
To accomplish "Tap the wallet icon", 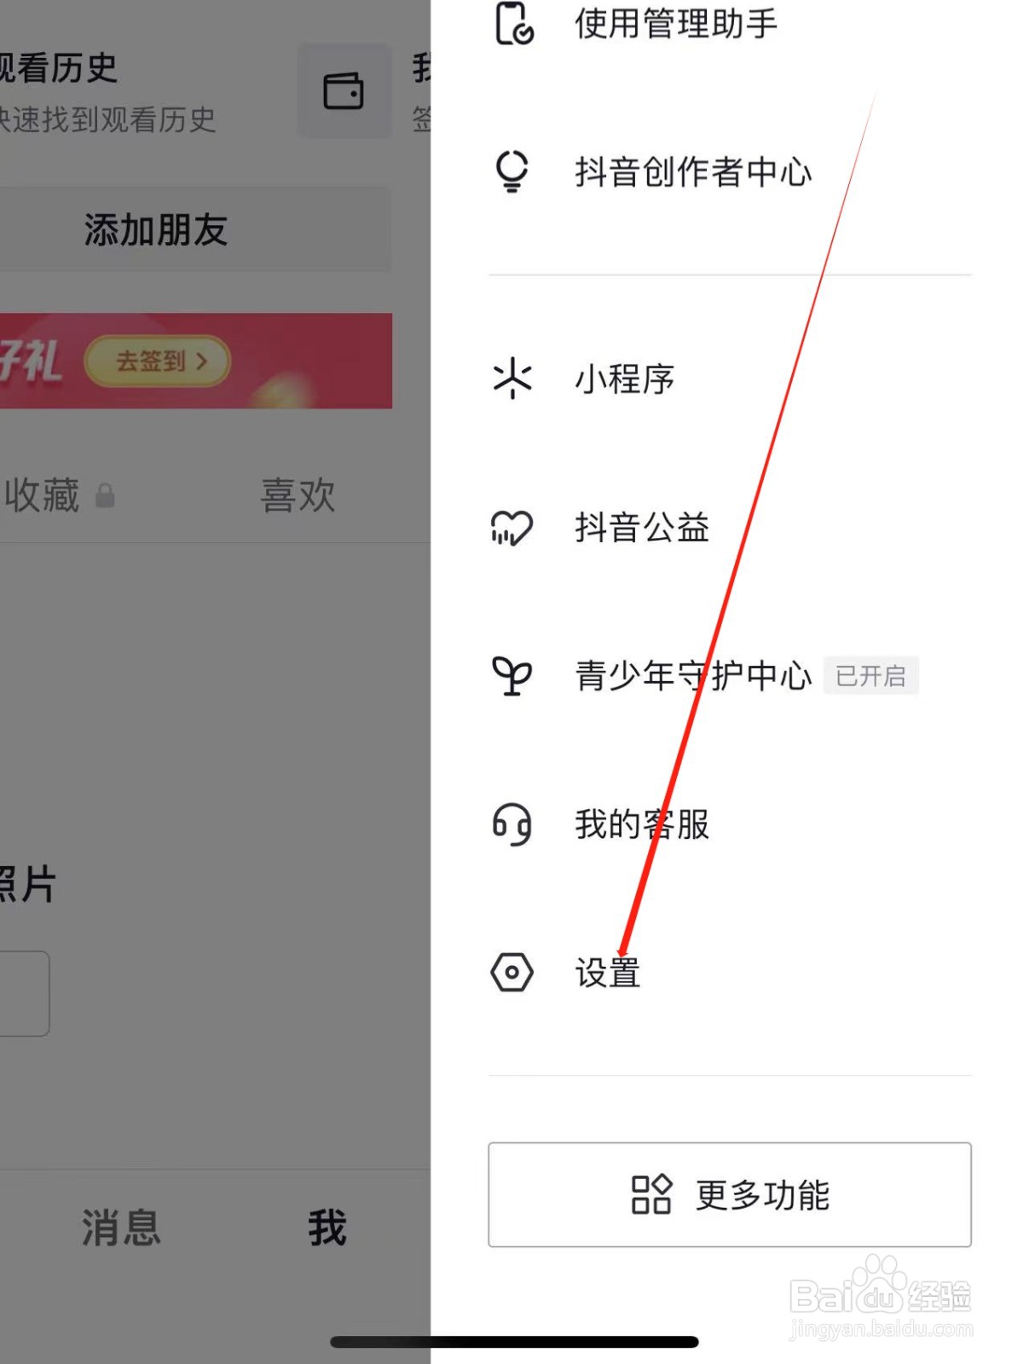I will click(344, 91).
